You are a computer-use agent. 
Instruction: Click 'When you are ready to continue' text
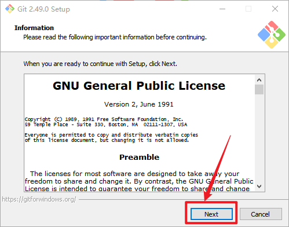point(100,64)
